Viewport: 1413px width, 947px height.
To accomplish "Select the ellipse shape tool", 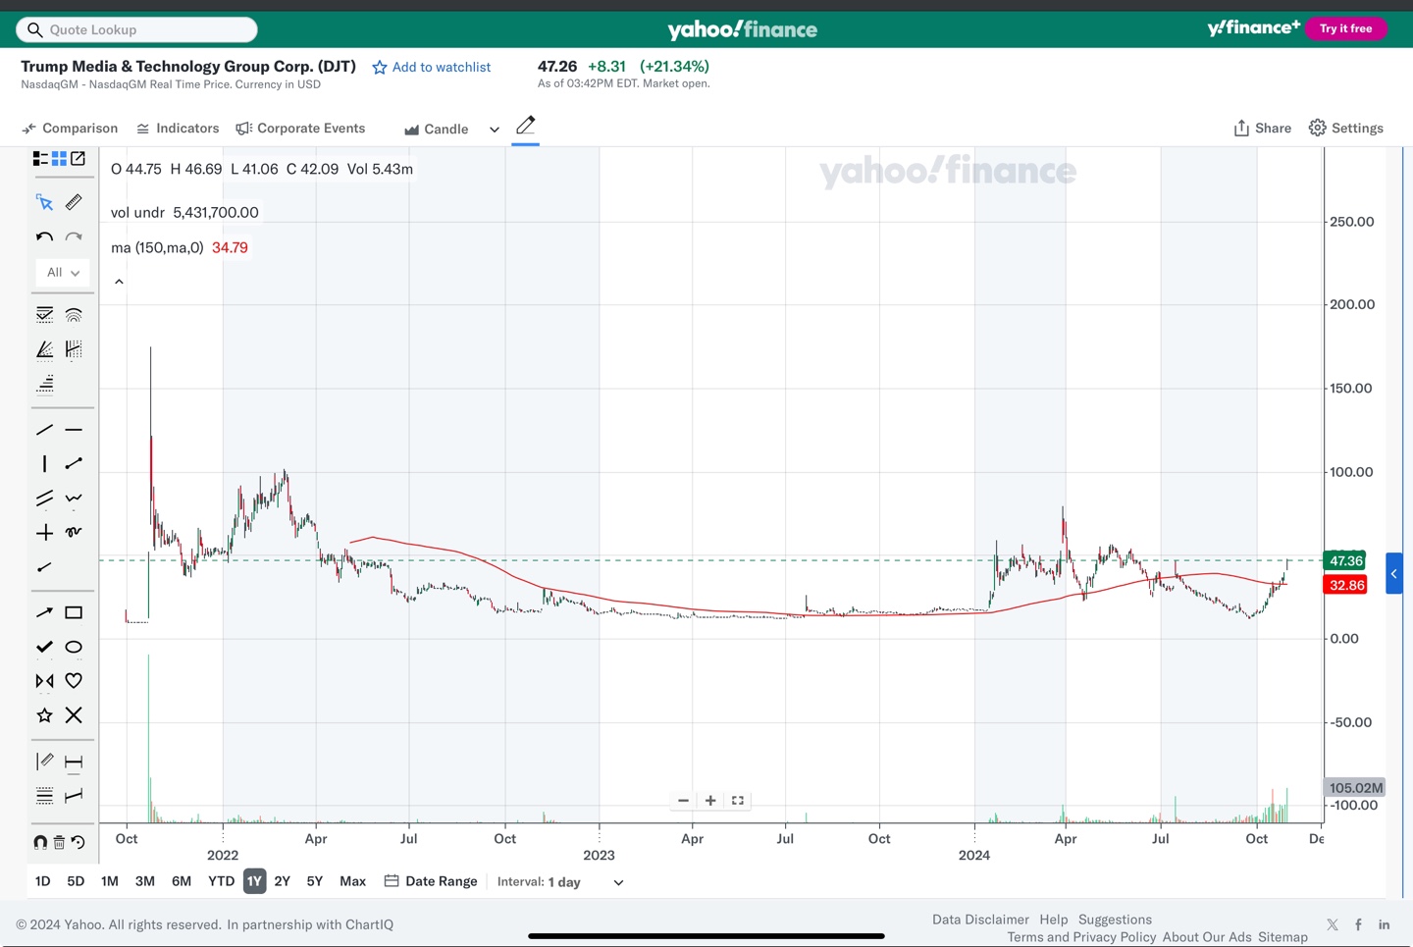I will (74, 647).
